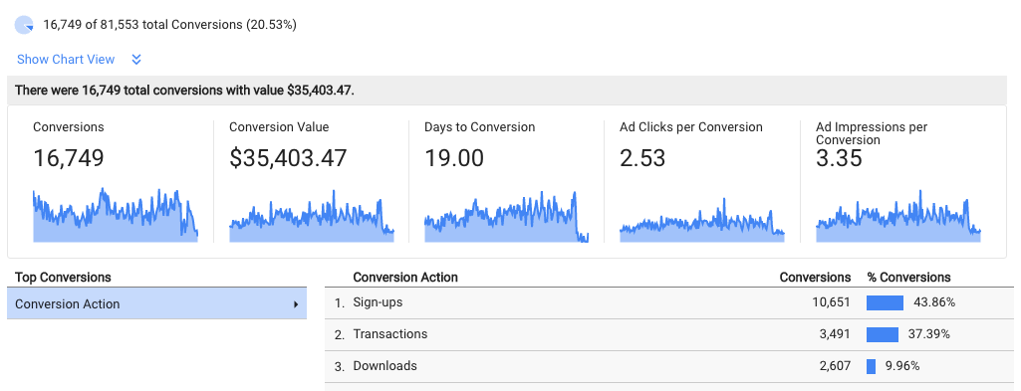Select the Conversion Action row under Top Conversions
This screenshot has width=1021, height=391.
coord(157,303)
